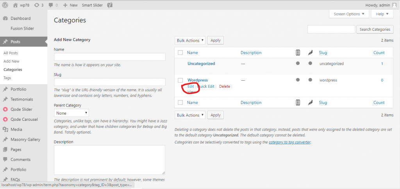Delete the Wordpress category

coord(225,86)
